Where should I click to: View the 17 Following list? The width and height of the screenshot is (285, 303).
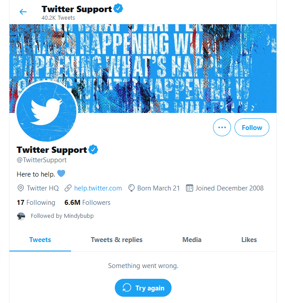tap(36, 202)
